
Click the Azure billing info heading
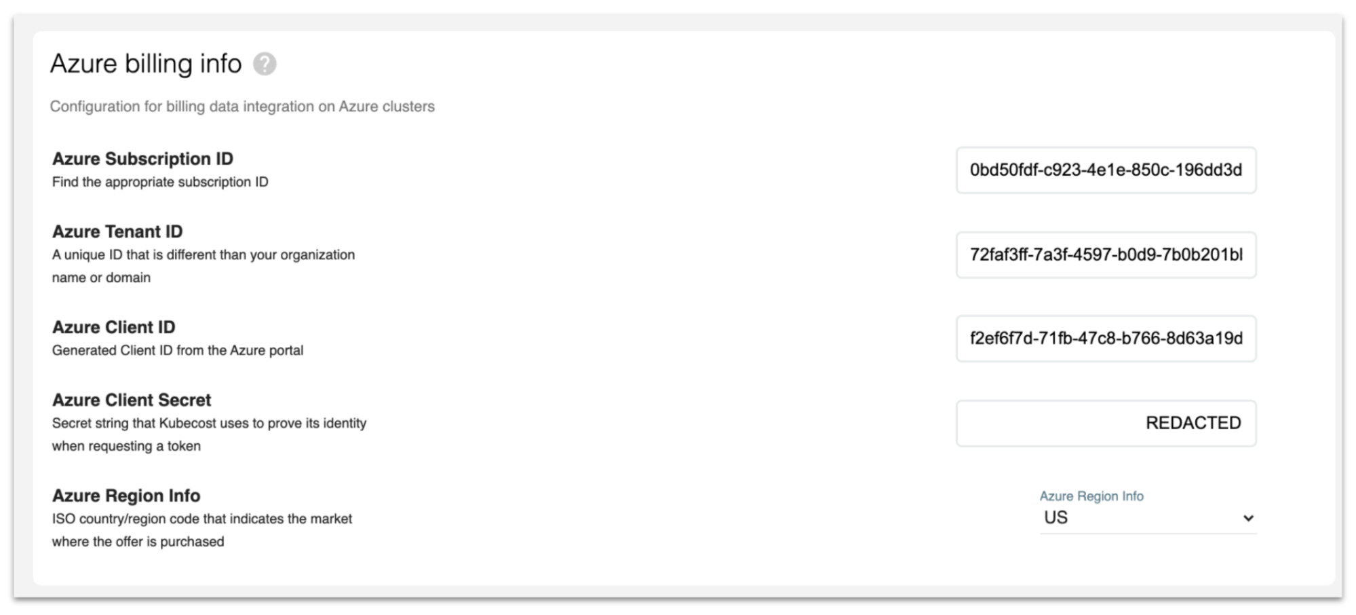click(146, 64)
